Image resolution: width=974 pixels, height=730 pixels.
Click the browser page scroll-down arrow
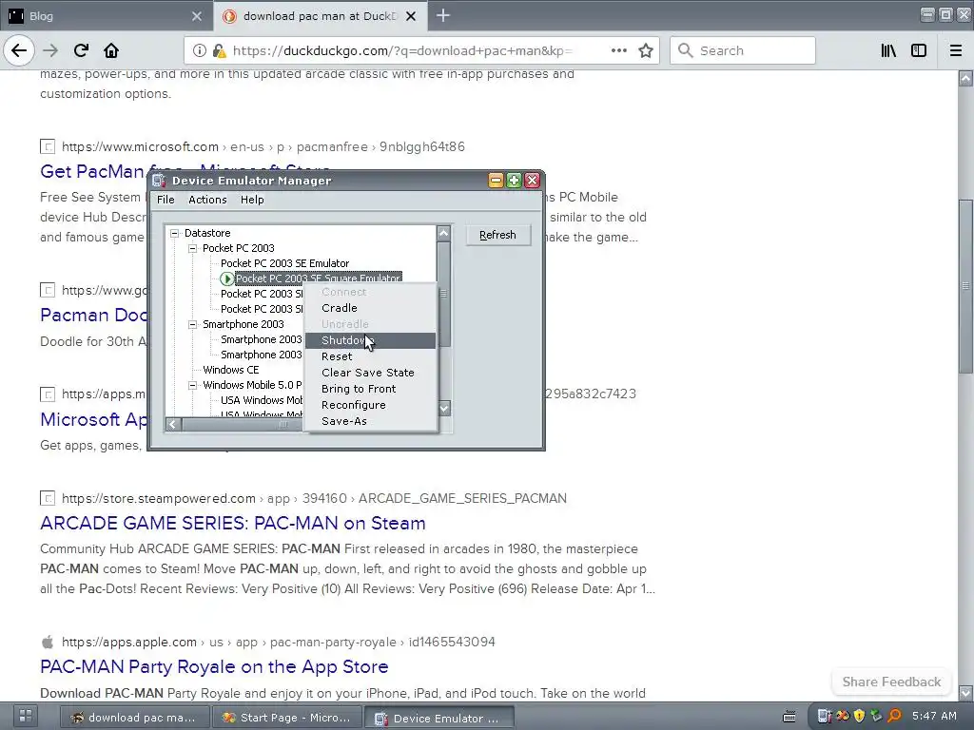966,692
